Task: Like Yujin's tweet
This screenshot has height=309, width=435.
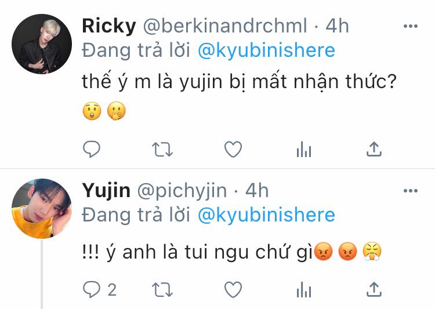Action: coord(233,290)
